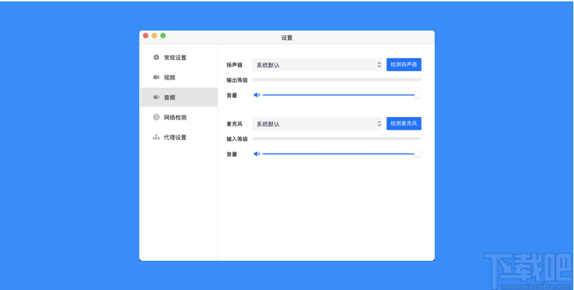
Task: Click the camera icon beside 视频
Action: [156, 77]
